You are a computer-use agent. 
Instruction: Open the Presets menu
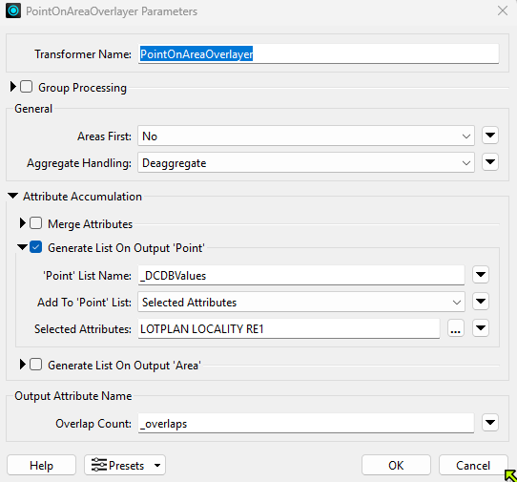point(125,465)
